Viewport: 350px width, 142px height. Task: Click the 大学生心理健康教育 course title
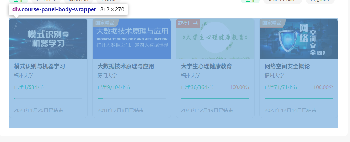pos(207,66)
